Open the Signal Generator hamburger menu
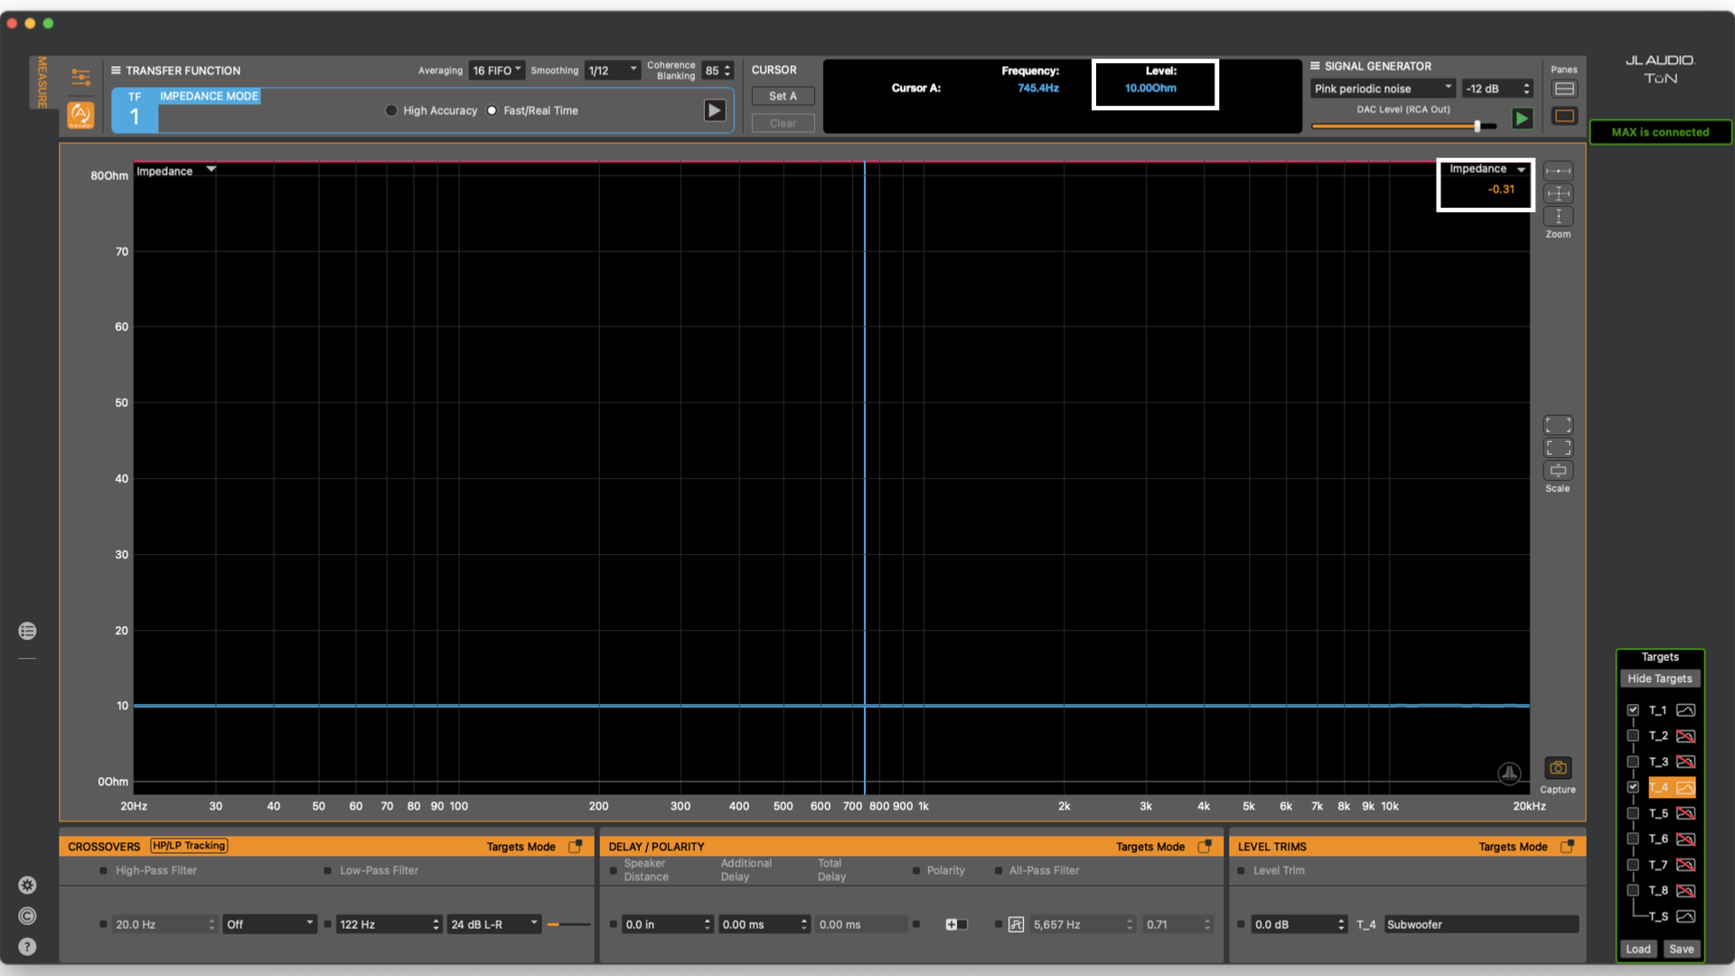Viewport: 1735px width, 976px height. 1315,66
